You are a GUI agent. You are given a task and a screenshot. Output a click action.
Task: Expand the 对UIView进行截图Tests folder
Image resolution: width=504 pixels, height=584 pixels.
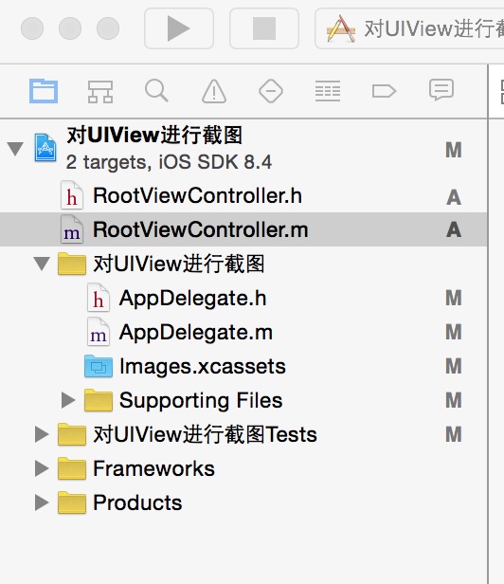42,434
